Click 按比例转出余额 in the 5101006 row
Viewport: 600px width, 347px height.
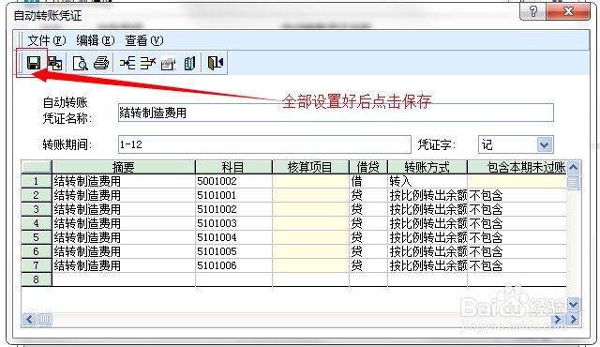click(427, 265)
